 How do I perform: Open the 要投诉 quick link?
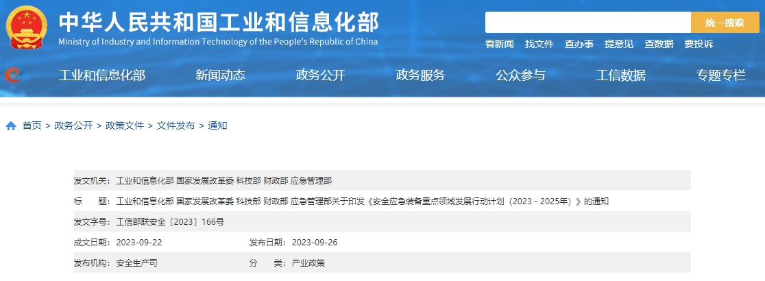699,44
